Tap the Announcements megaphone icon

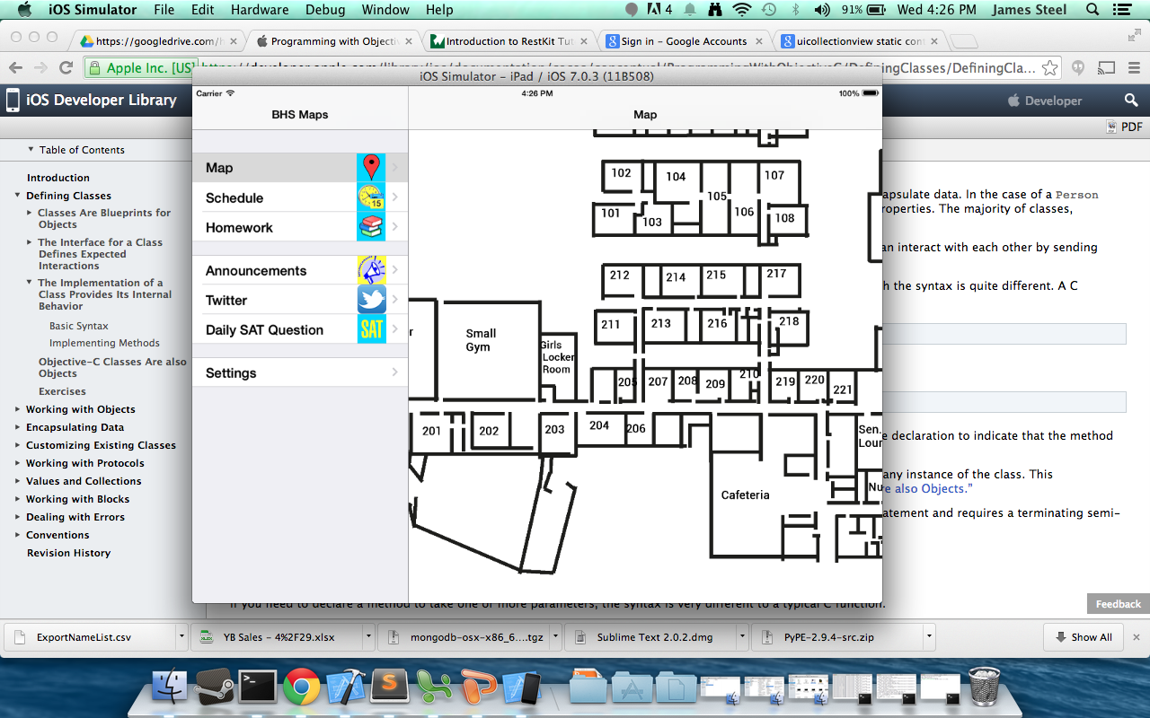click(x=371, y=270)
